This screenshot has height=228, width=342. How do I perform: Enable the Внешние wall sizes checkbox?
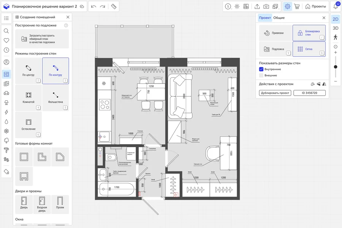click(261, 75)
